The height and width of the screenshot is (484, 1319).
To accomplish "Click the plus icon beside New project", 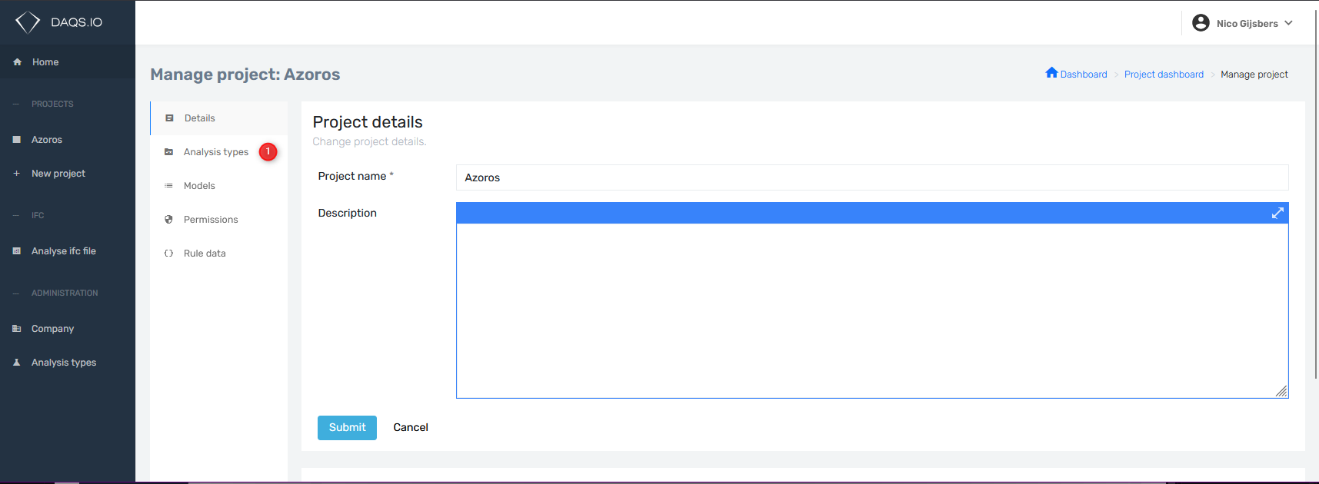I will pyautogui.click(x=16, y=174).
